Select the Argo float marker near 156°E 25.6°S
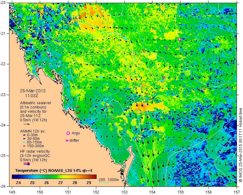 tap(209, 174)
